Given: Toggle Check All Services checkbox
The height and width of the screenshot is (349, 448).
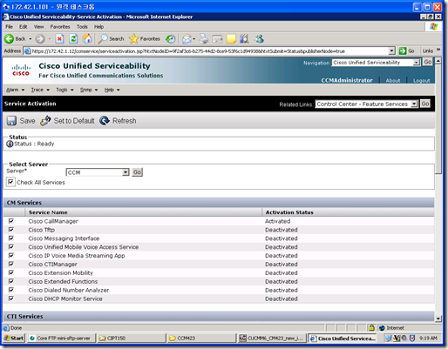Looking at the screenshot, I should click(x=10, y=182).
